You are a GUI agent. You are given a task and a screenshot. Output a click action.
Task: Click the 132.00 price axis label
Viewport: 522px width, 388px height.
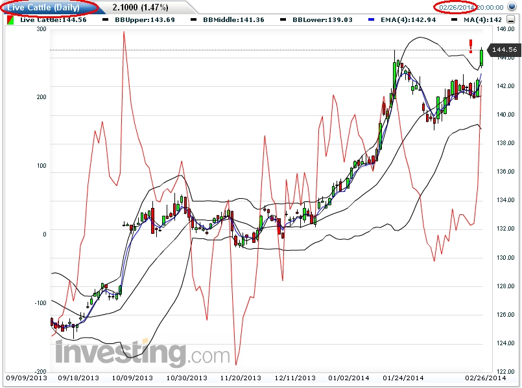coord(505,229)
